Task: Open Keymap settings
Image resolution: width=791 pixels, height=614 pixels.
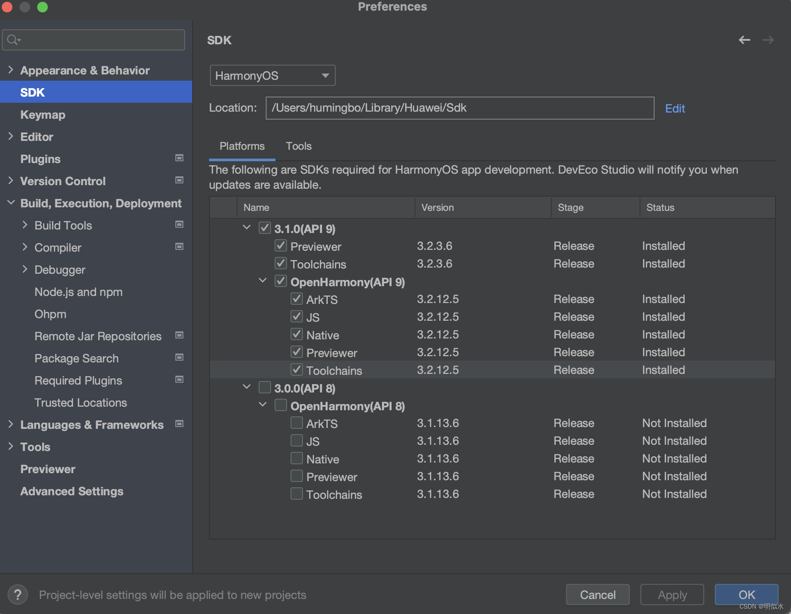Action: click(x=43, y=115)
